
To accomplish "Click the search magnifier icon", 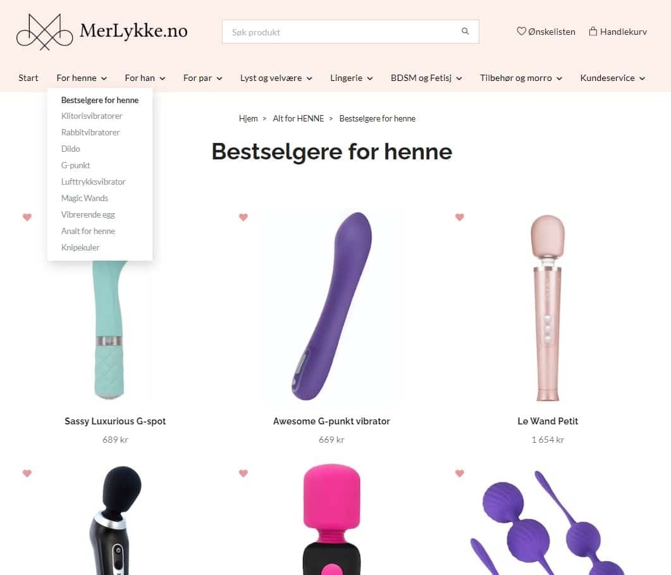I will (x=465, y=31).
